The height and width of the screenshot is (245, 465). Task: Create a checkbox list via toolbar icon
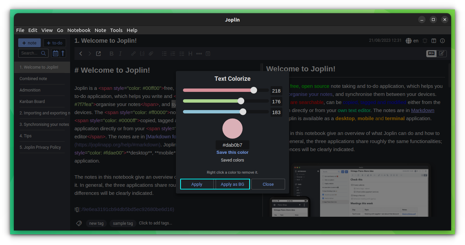(182, 54)
